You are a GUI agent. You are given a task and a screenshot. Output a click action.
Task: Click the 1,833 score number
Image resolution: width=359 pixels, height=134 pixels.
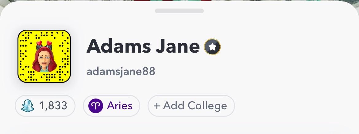(53, 106)
